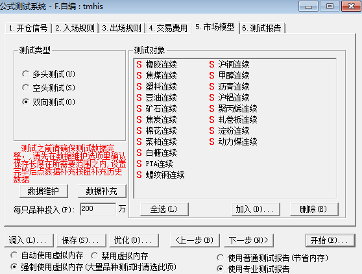Choose 强制使用虚拟内存 option
Screen dimensions: 362x274
93,267
